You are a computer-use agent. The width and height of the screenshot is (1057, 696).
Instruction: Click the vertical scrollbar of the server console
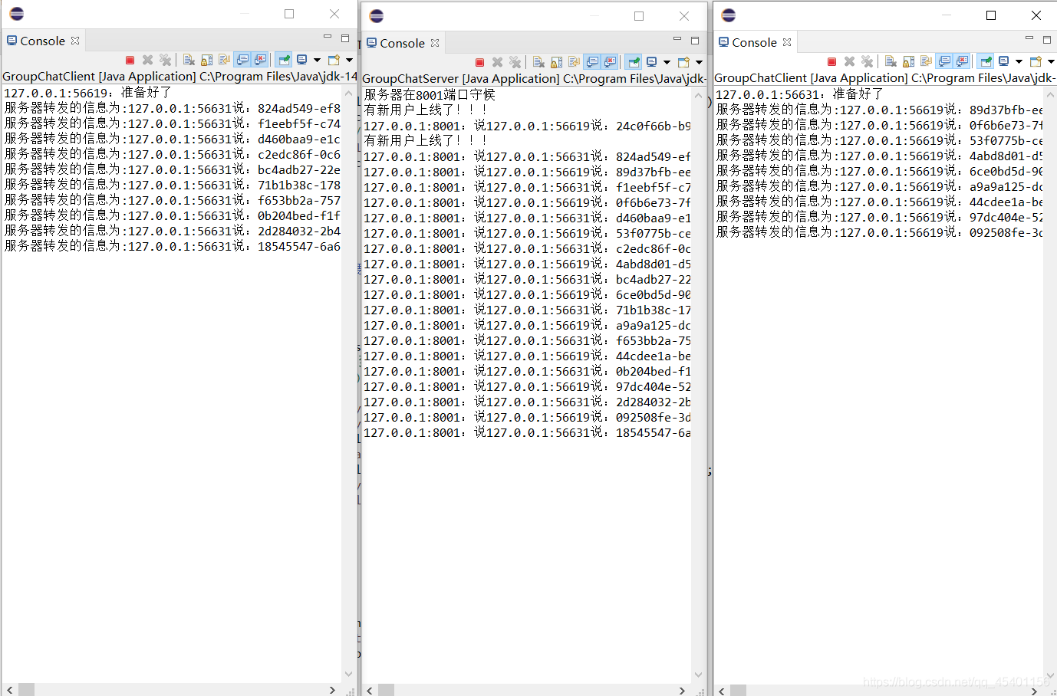click(698, 386)
